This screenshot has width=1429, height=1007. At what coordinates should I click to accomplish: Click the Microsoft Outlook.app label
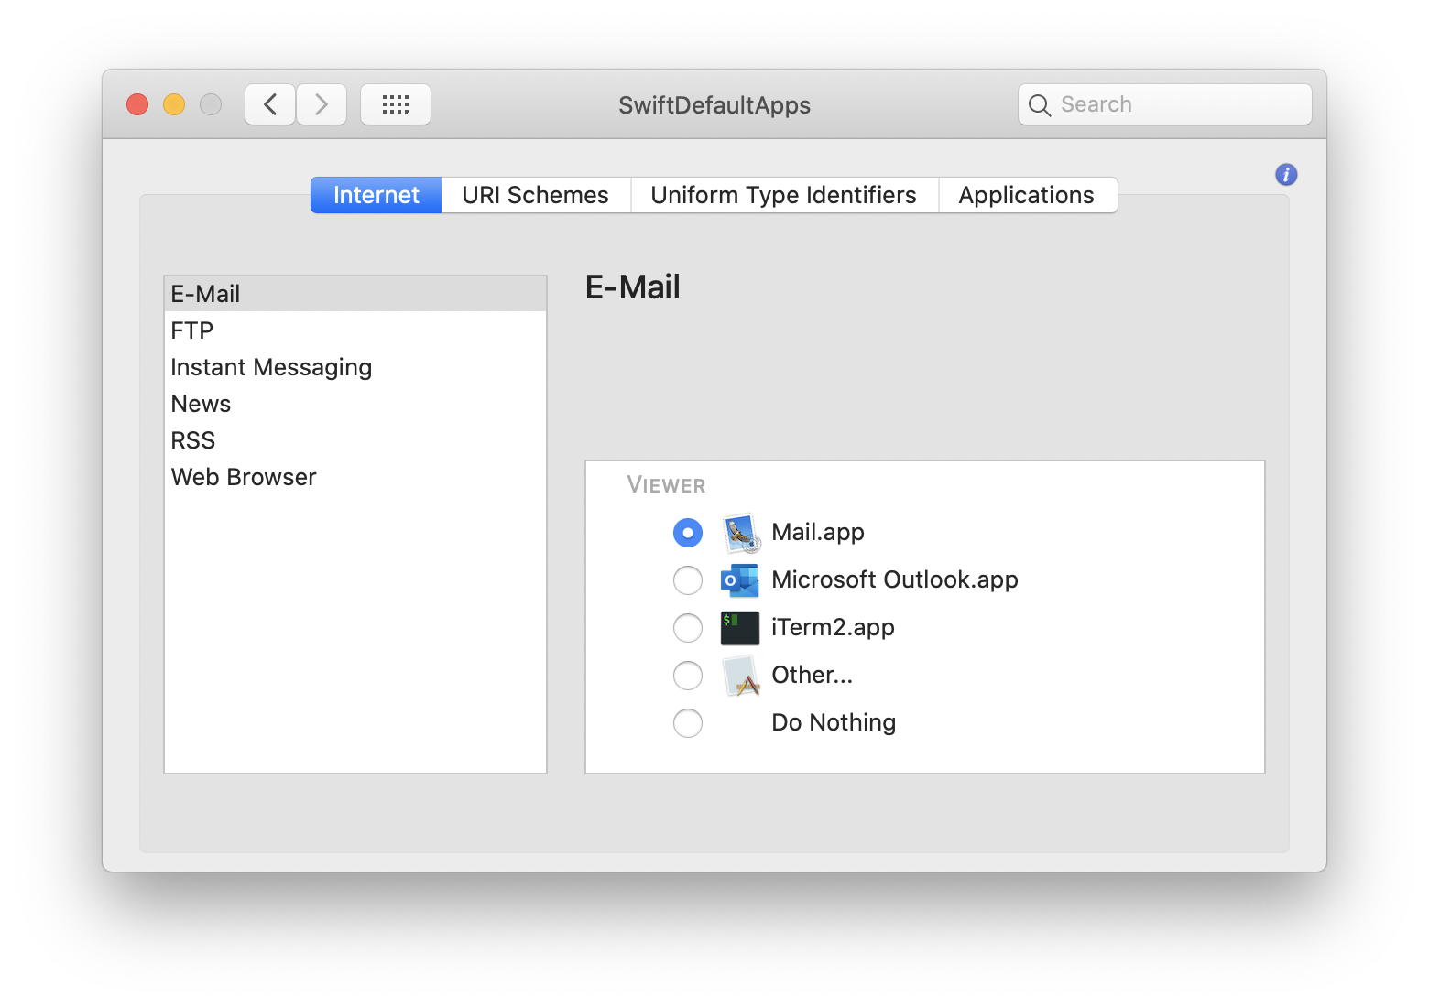(x=895, y=580)
